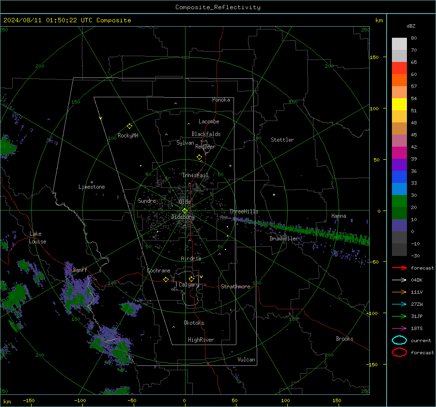
Task: Click purple 39-36 dBZ color swatch
Action: click(x=399, y=165)
